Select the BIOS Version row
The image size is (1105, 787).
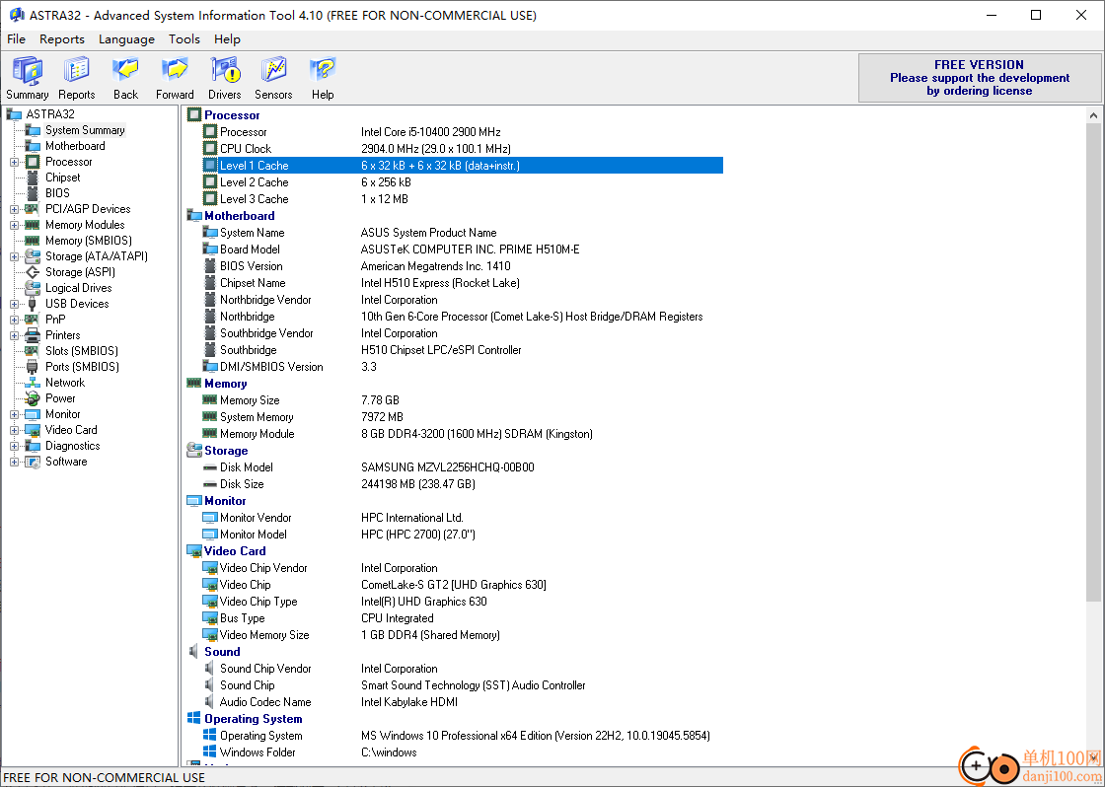point(463,266)
